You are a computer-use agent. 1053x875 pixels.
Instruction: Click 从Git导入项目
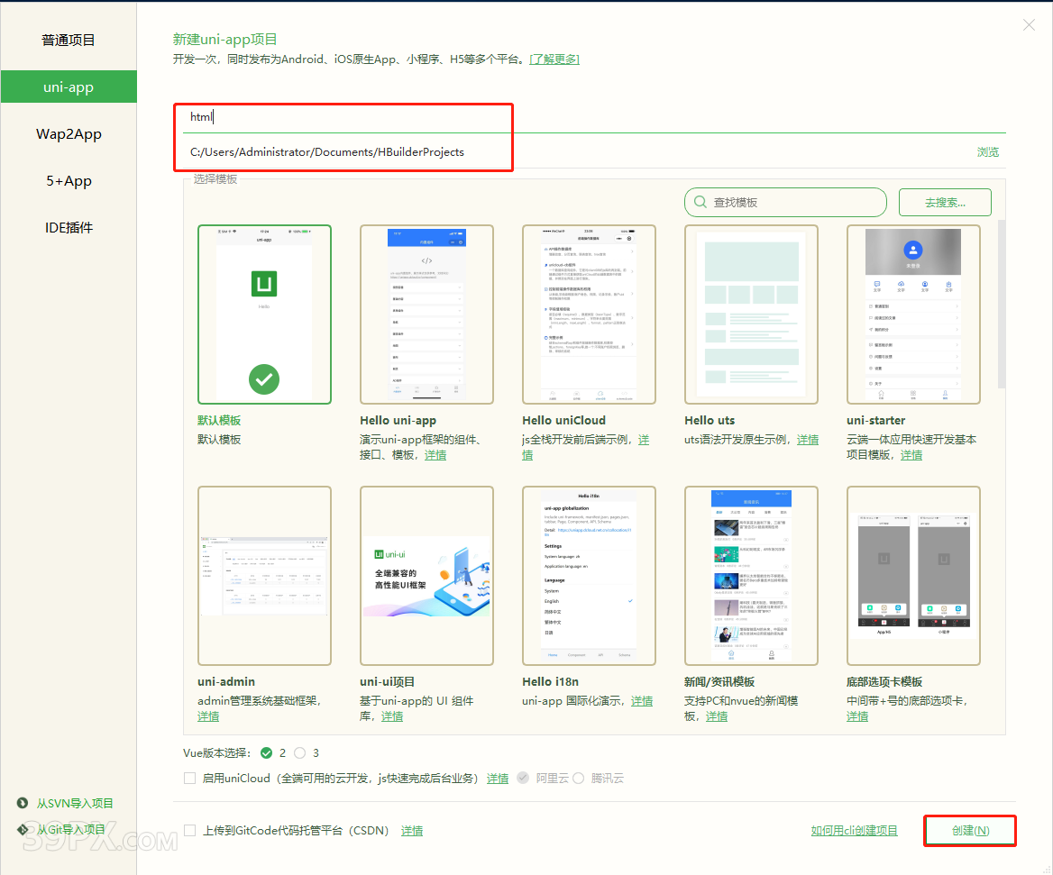(x=71, y=829)
